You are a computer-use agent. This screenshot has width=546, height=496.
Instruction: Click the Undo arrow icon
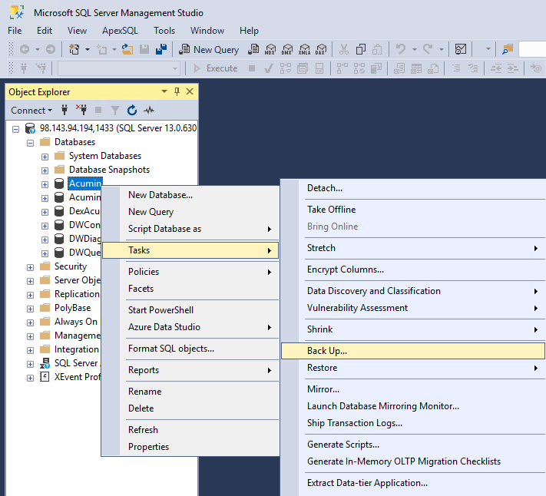click(x=401, y=50)
